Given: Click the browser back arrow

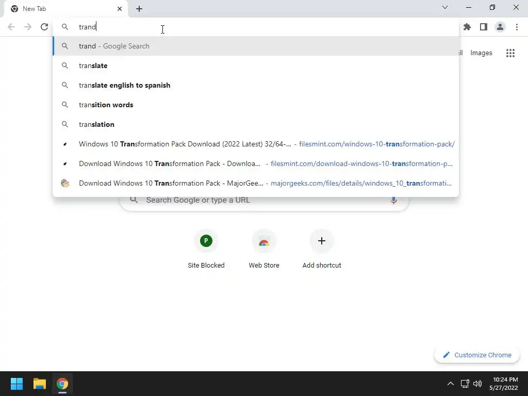Looking at the screenshot, I should (11, 27).
